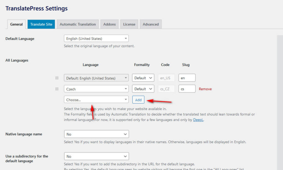Click the Slug column header

pyautogui.click(x=186, y=65)
